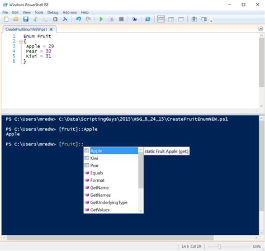
Task: Redo the edit with the grey arrow
Action: [88, 19]
